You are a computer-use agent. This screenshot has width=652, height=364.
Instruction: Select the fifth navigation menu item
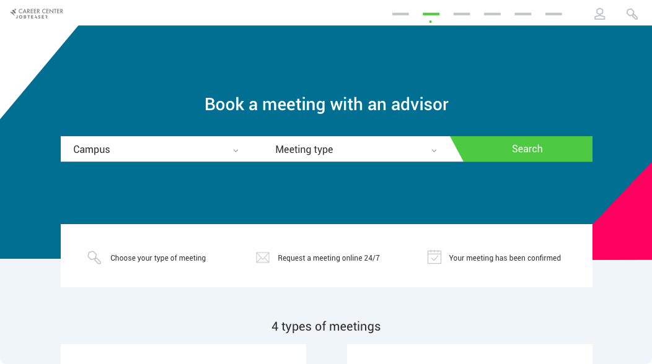pyautogui.click(x=522, y=14)
